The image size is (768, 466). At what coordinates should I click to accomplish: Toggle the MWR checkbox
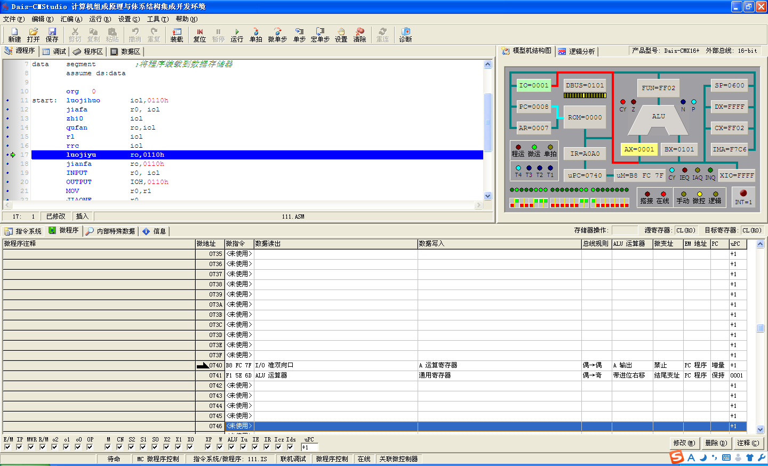31,447
